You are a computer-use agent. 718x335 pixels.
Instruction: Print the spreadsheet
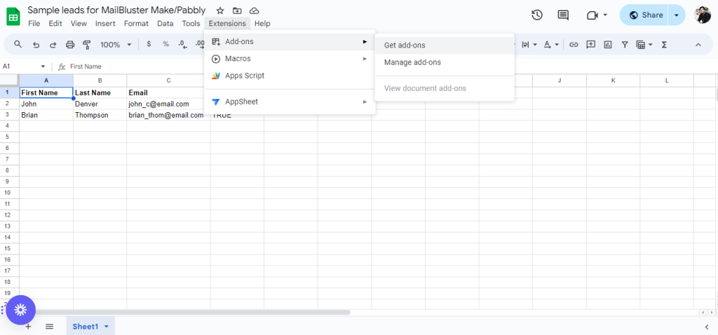69,45
